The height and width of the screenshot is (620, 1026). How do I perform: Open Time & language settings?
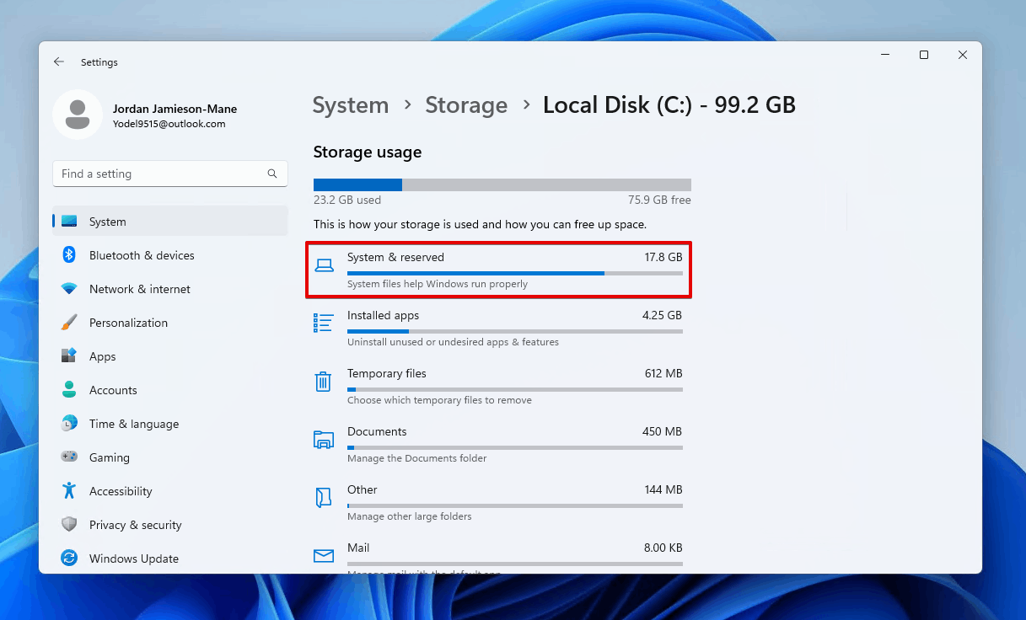click(133, 424)
